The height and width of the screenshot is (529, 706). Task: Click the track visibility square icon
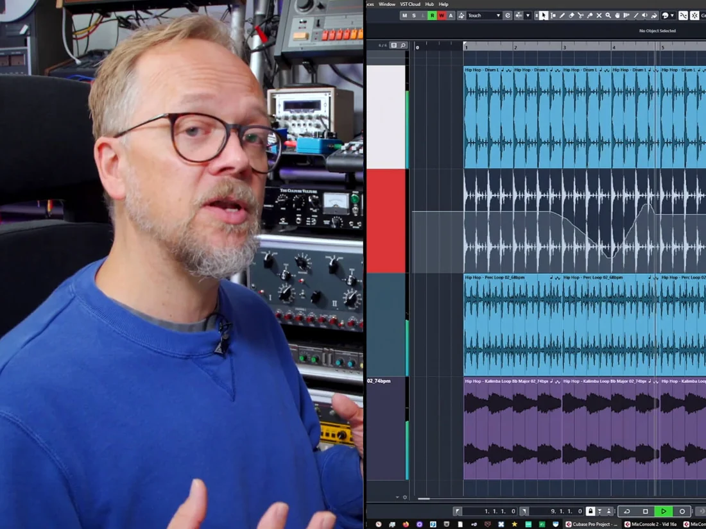[394, 46]
